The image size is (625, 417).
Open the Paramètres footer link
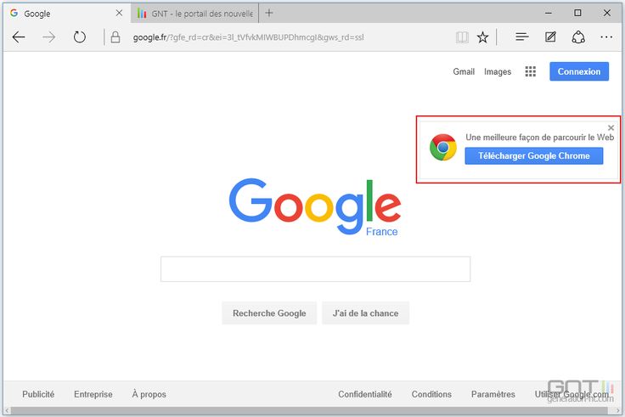pos(493,394)
